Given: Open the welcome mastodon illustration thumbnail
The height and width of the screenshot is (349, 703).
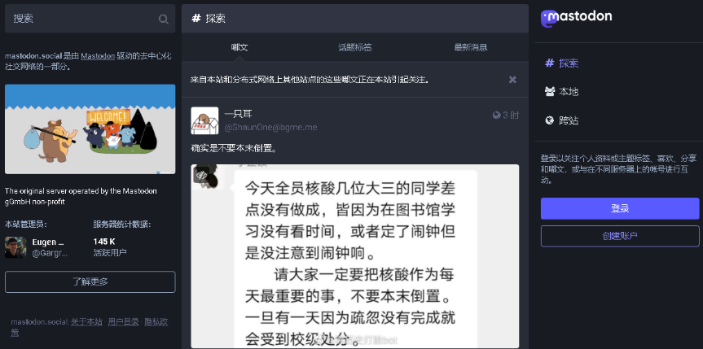Looking at the screenshot, I should coord(90,129).
